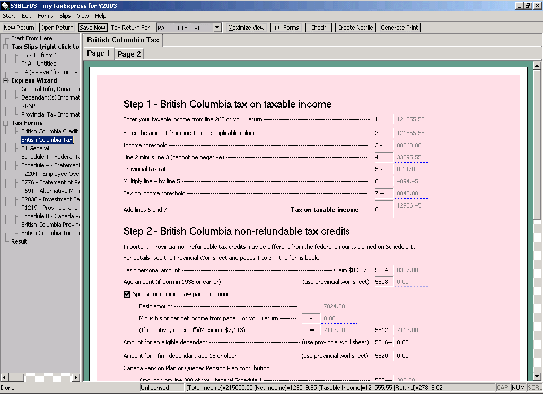Image resolution: width=543 pixels, height=394 pixels.
Task: Click Create Netfile button
Action: click(355, 28)
